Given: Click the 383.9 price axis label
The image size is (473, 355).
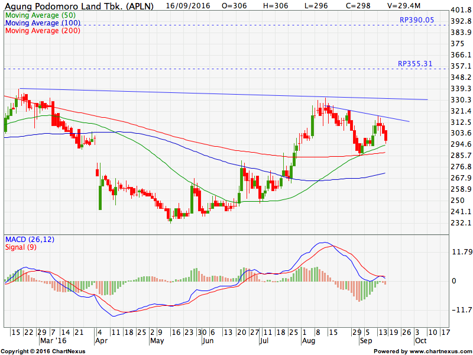Looking at the screenshot, I should (461, 33).
